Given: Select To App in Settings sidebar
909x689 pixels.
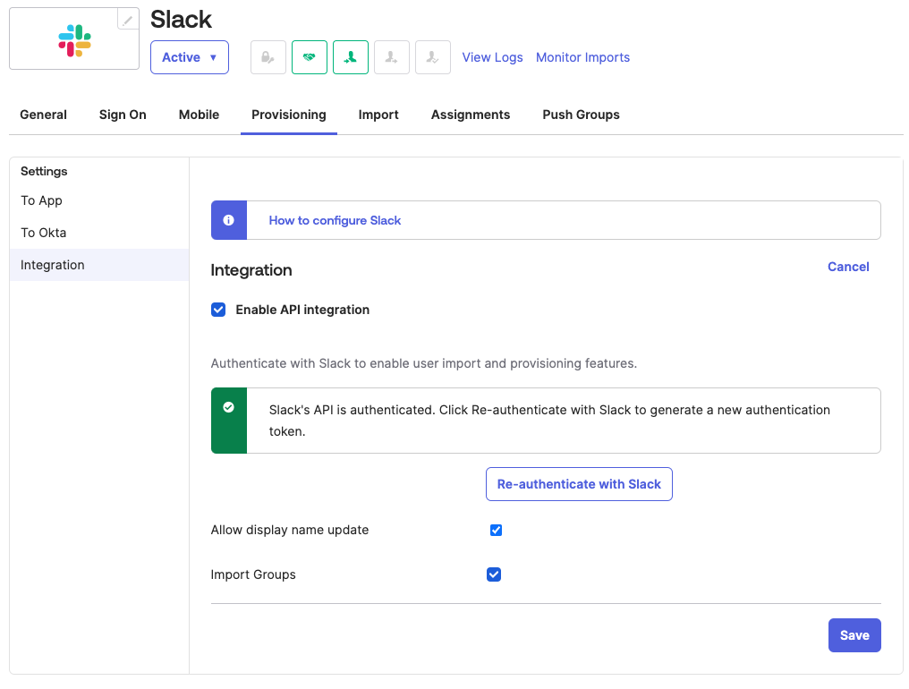Looking at the screenshot, I should click(x=41, y=200).
